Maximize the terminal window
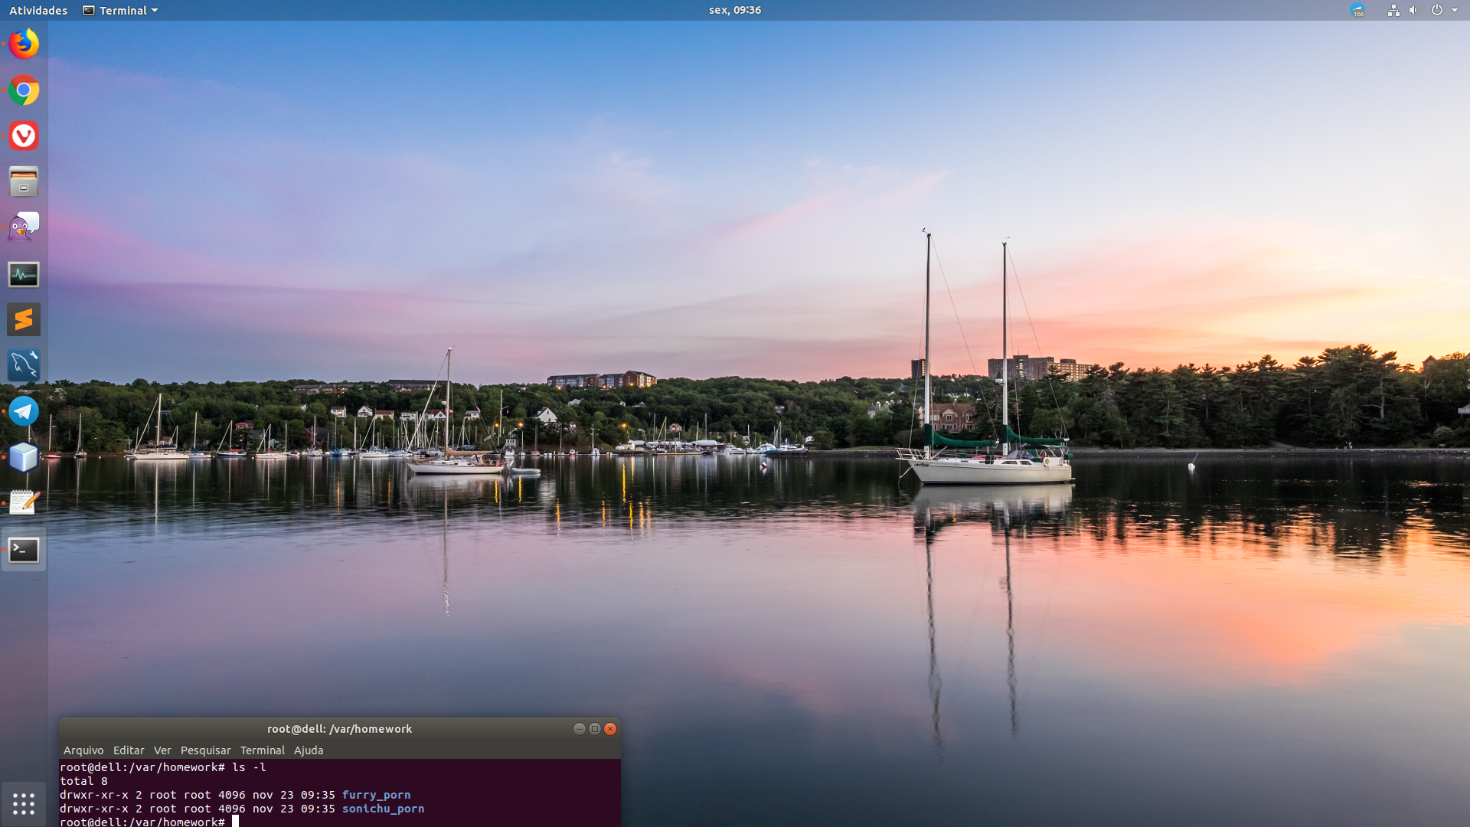1470x827 pixels. click(595, 729)
